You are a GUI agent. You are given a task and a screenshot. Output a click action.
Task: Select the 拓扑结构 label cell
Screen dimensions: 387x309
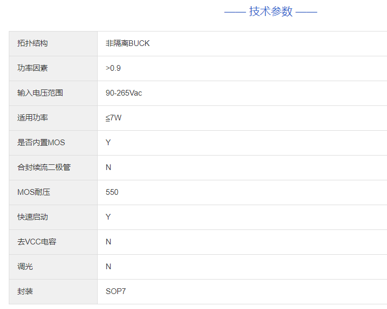pyautogui.click(x=33, y=43)
